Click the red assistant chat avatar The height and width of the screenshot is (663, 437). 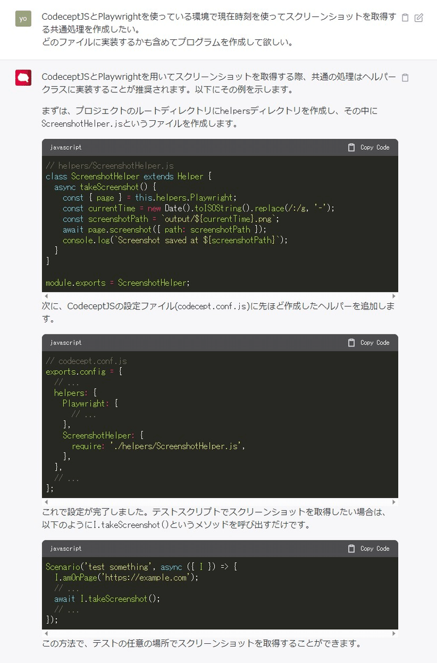pos(23,78)
